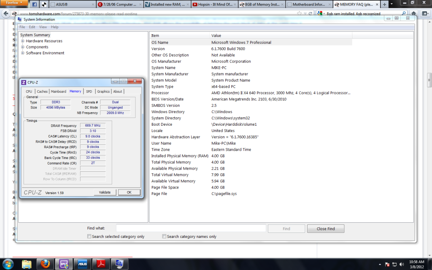Select the Installed Physical Memory (RAM) row
Image resolution: width=432 pixels, height=270 pixels.
tap(251, 156)
